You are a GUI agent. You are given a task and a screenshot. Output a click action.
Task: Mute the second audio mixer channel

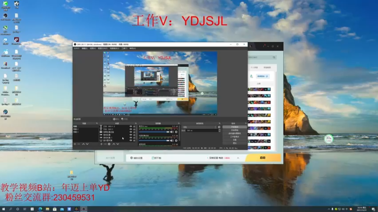click(x=172, y=140)
